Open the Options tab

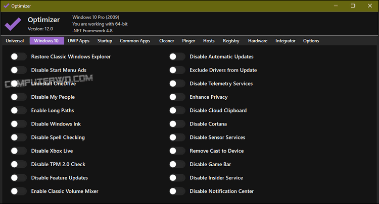click(311, 41)
